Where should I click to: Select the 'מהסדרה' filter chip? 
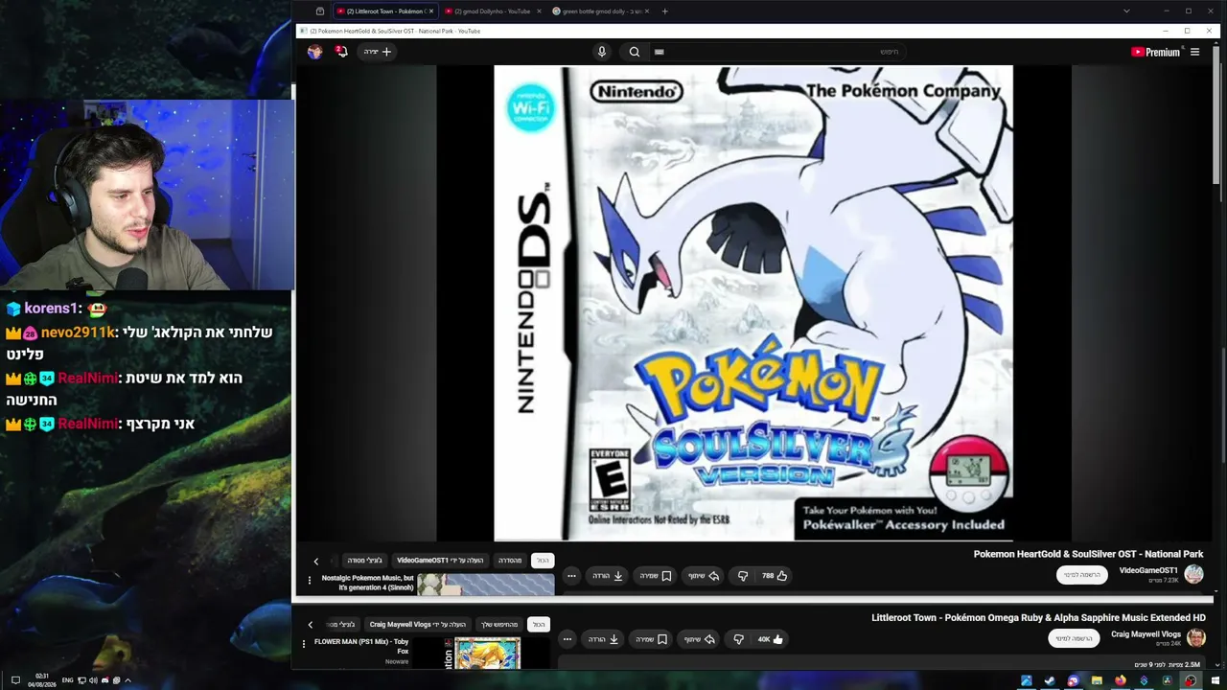point(510,561)
